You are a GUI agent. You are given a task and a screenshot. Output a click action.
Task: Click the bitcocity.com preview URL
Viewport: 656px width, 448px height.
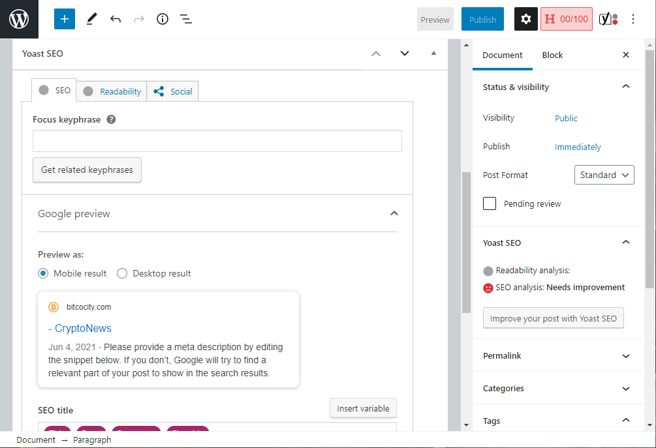pos(89,307)
